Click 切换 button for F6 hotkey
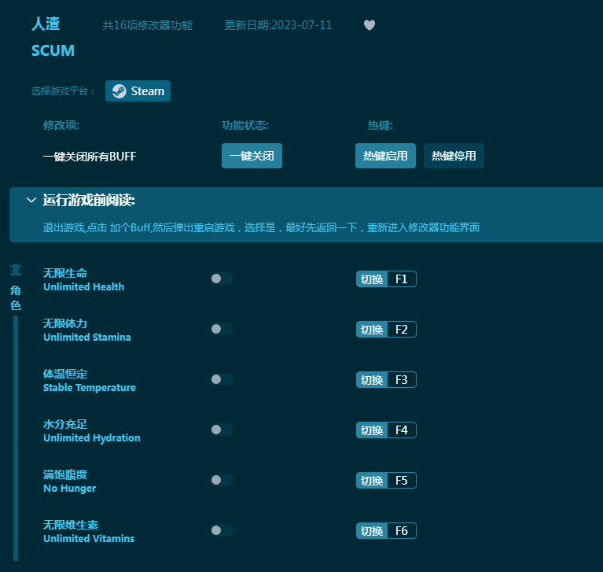This screenshot has height=572, width=603. click(x=372, y=531)
